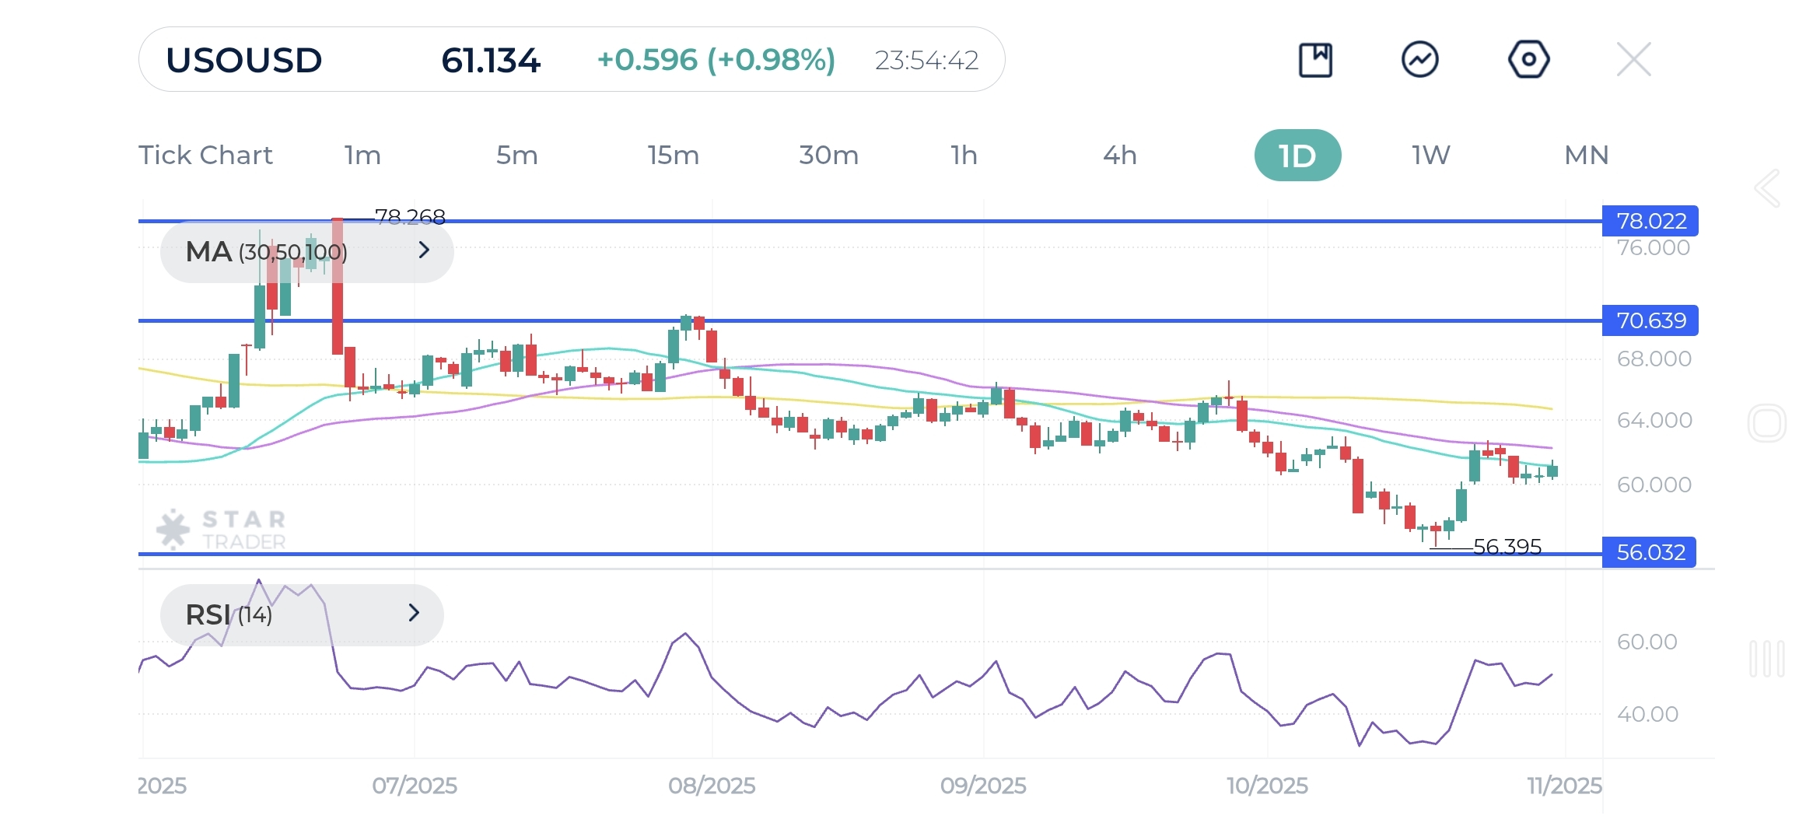Click the USOUSD symbol name
The image size is (1820, 840).
point(244,61)
